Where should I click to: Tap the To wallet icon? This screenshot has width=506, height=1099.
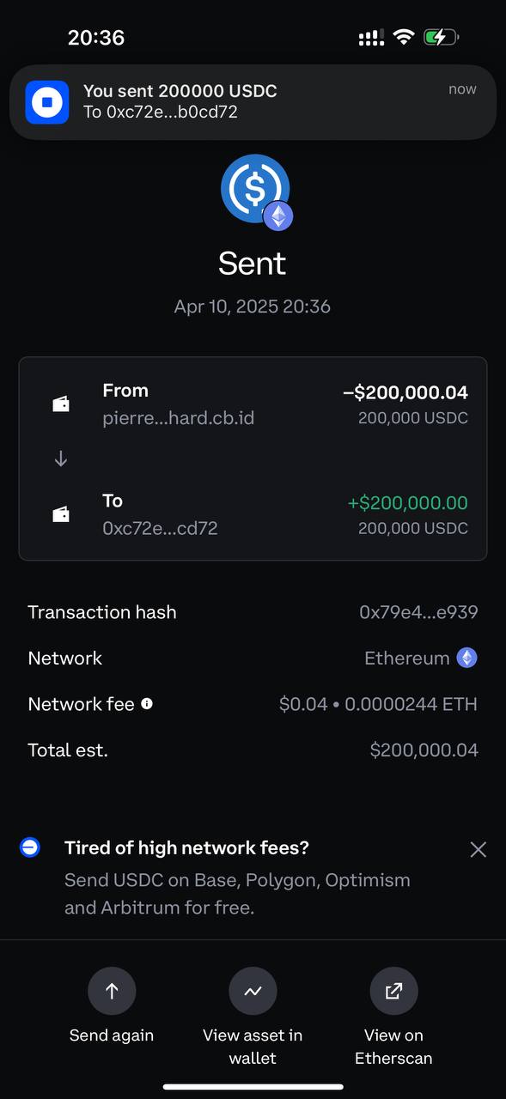61,514
